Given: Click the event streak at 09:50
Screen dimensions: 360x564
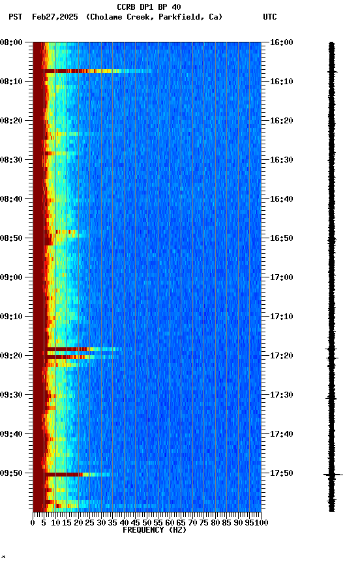Looking at the screenshot, I should 77,475.
